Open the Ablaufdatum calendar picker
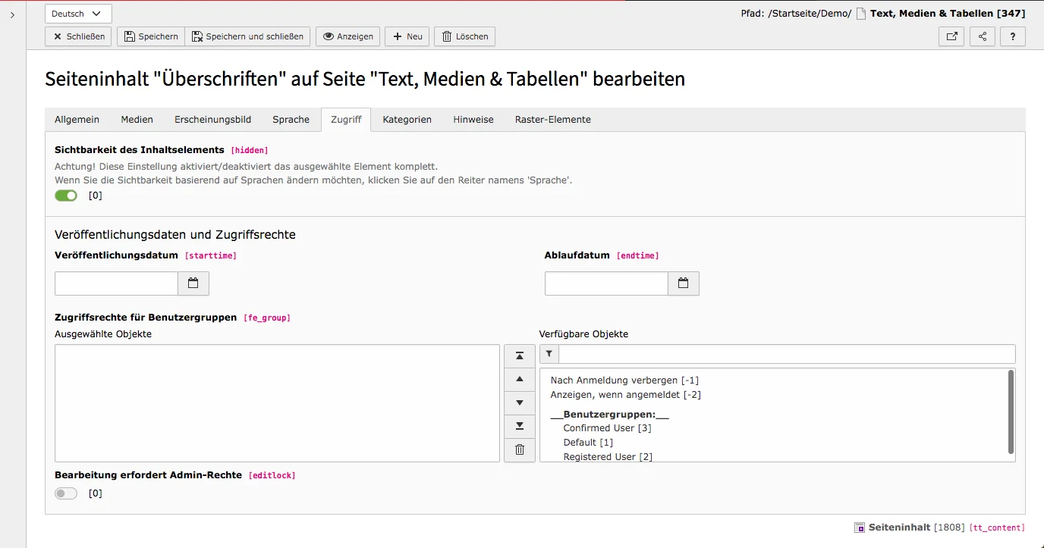 point(683,283)
